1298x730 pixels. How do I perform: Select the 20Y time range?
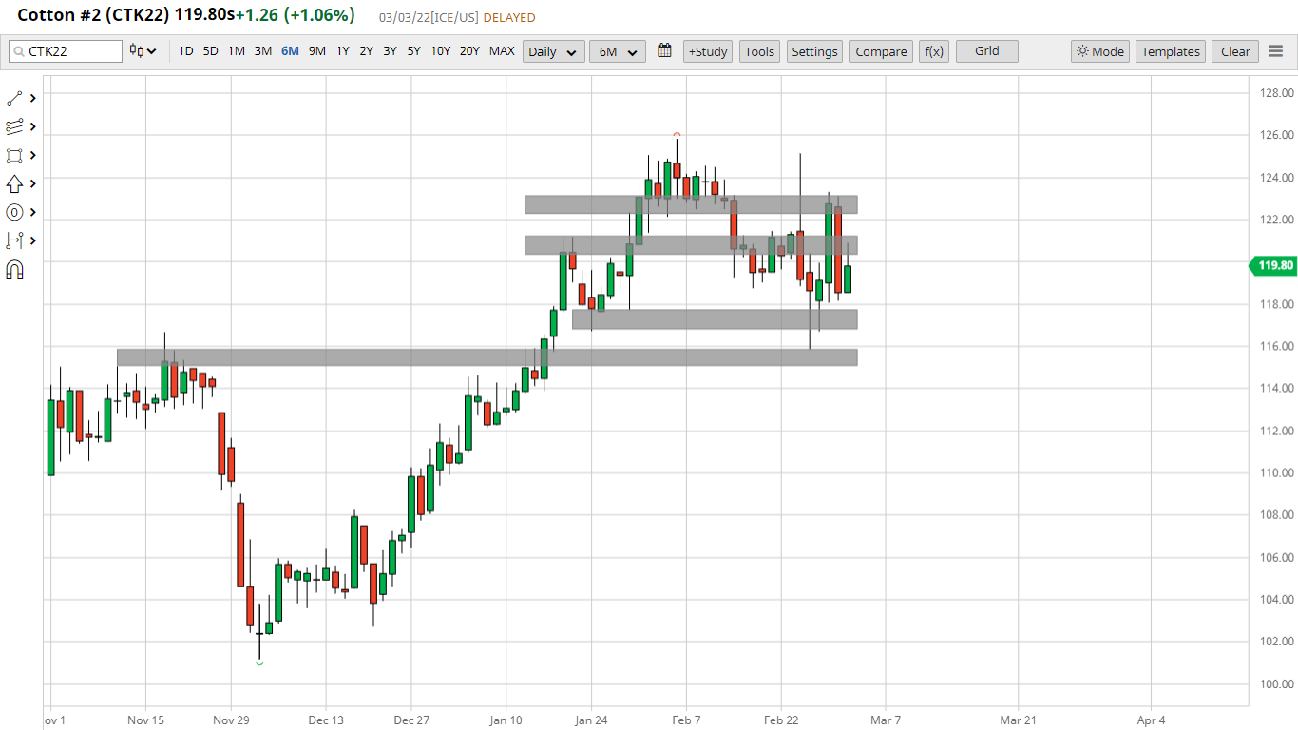(x=470, y=51)
